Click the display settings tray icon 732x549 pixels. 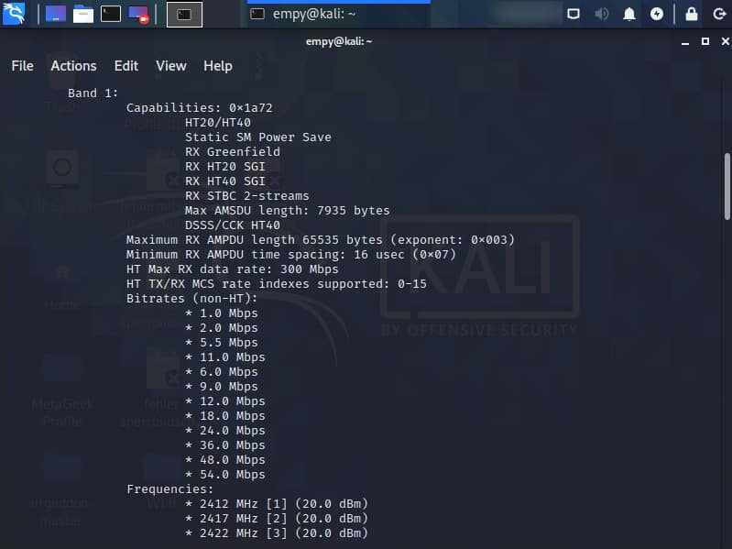tap(574, 14)
